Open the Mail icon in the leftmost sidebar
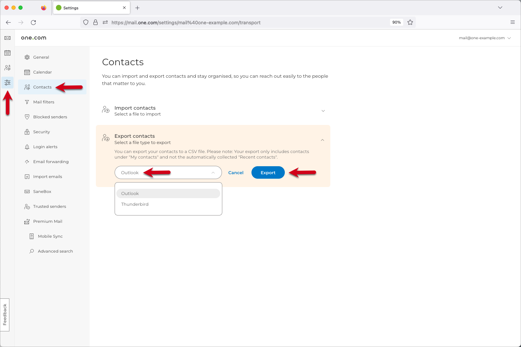The height and width of the screenshot is (347, 521). pyautogui.click(x=7, y=38)
